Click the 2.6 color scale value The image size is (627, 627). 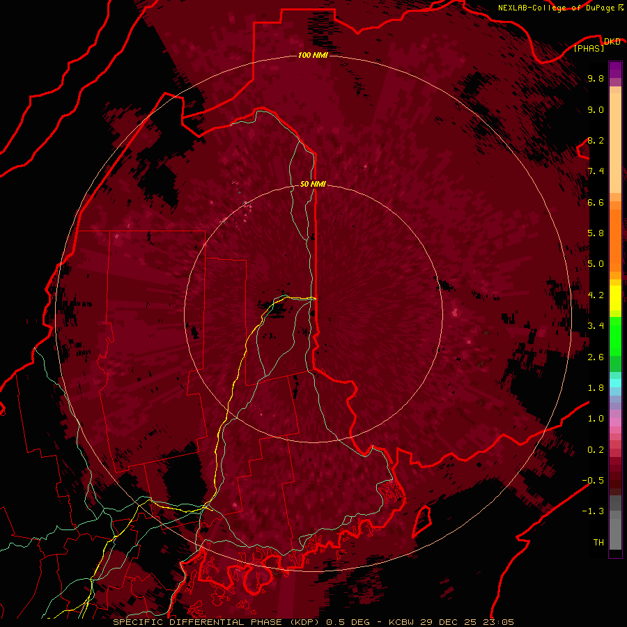(596, 357)
